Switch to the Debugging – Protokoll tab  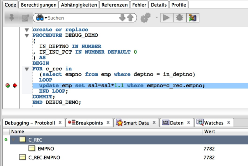30,123
